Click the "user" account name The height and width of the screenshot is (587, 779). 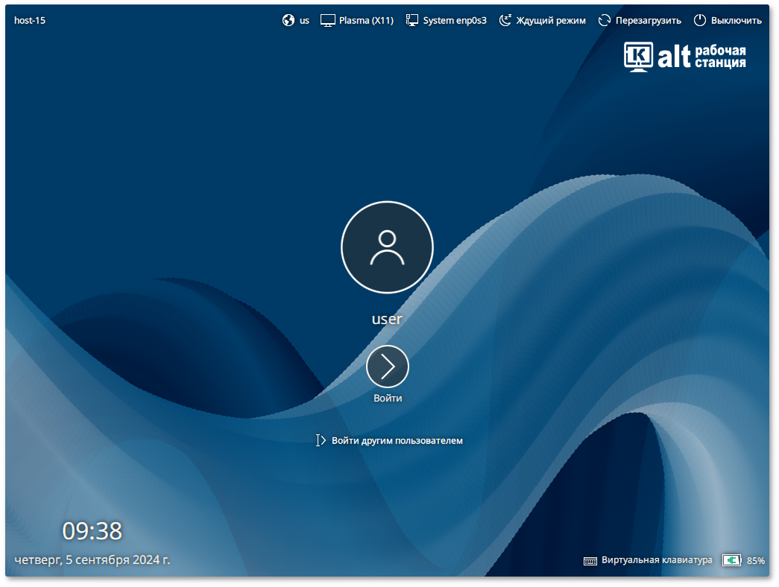click(x=387, y=319)
